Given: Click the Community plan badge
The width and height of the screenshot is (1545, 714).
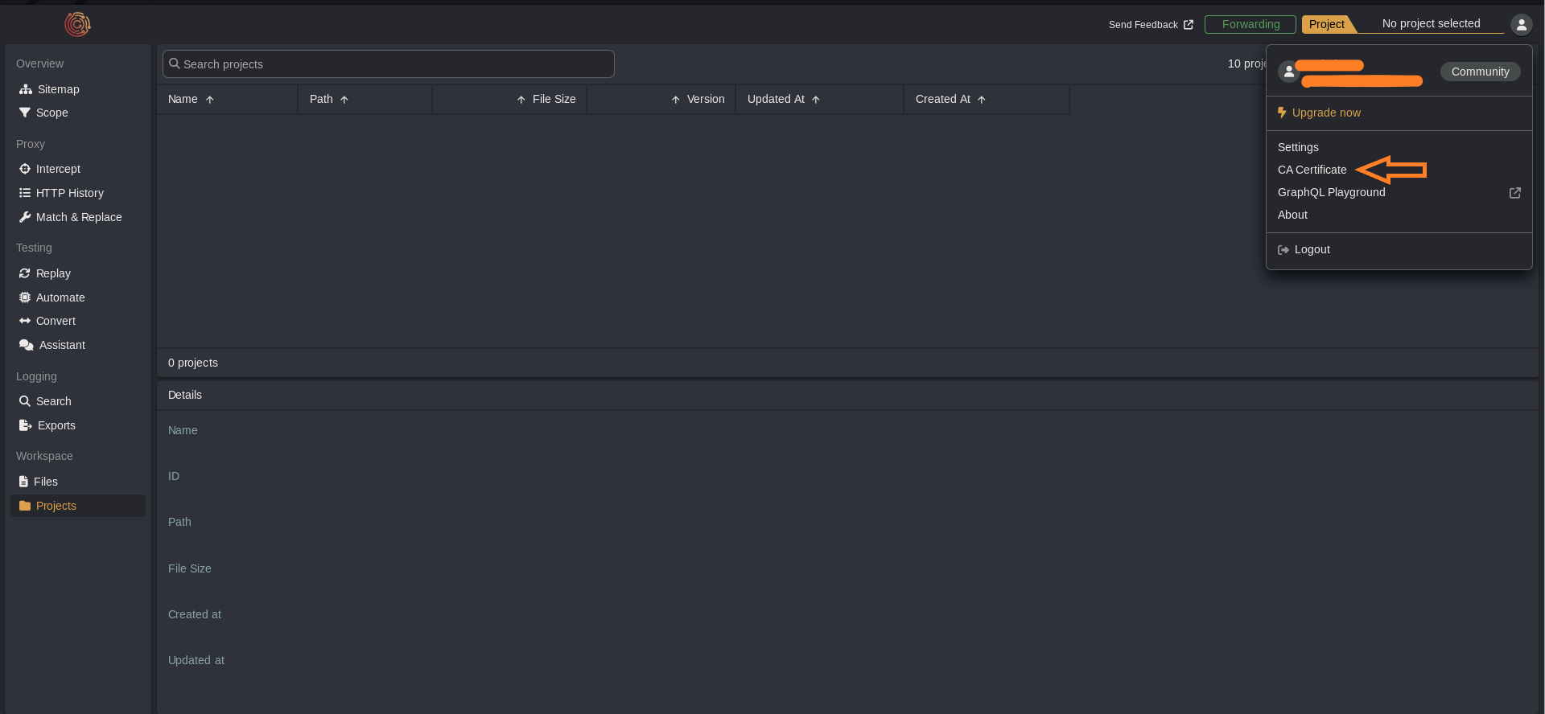Looking at the screenshot, I should coord(1480,72).
